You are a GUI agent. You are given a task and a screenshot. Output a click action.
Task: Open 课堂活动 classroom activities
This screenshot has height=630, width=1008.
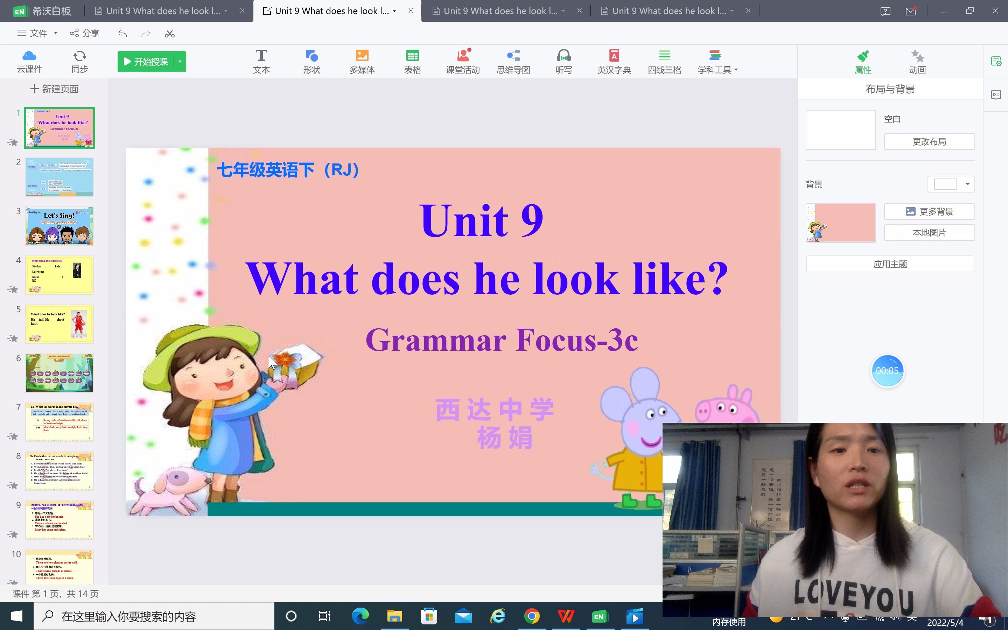coord(463,61)
